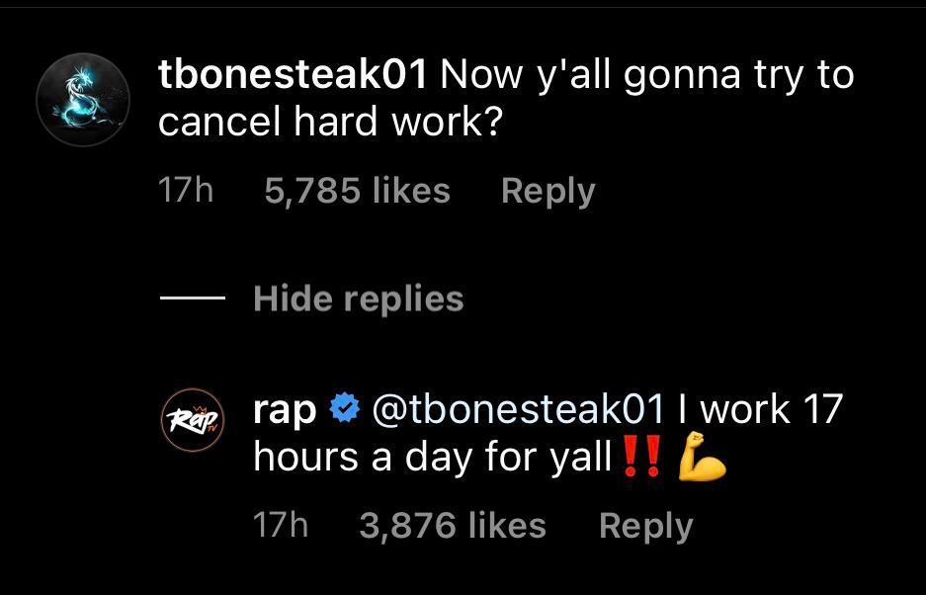The height and width of the screenshot is (595, 926).
Task: View the 3,876 likes on rap's reply
Action: tap(453, 525)
